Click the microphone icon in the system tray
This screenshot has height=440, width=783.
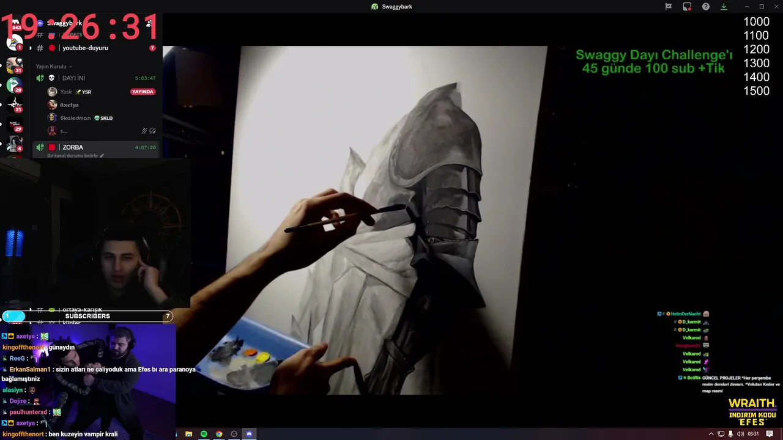(730, 434)
